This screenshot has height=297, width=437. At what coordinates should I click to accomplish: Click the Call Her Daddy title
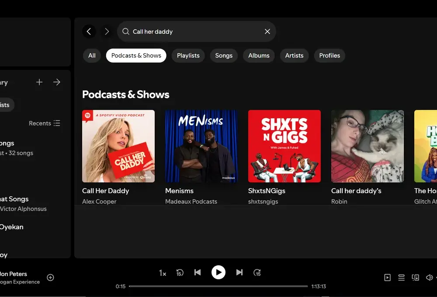[105, 191]
